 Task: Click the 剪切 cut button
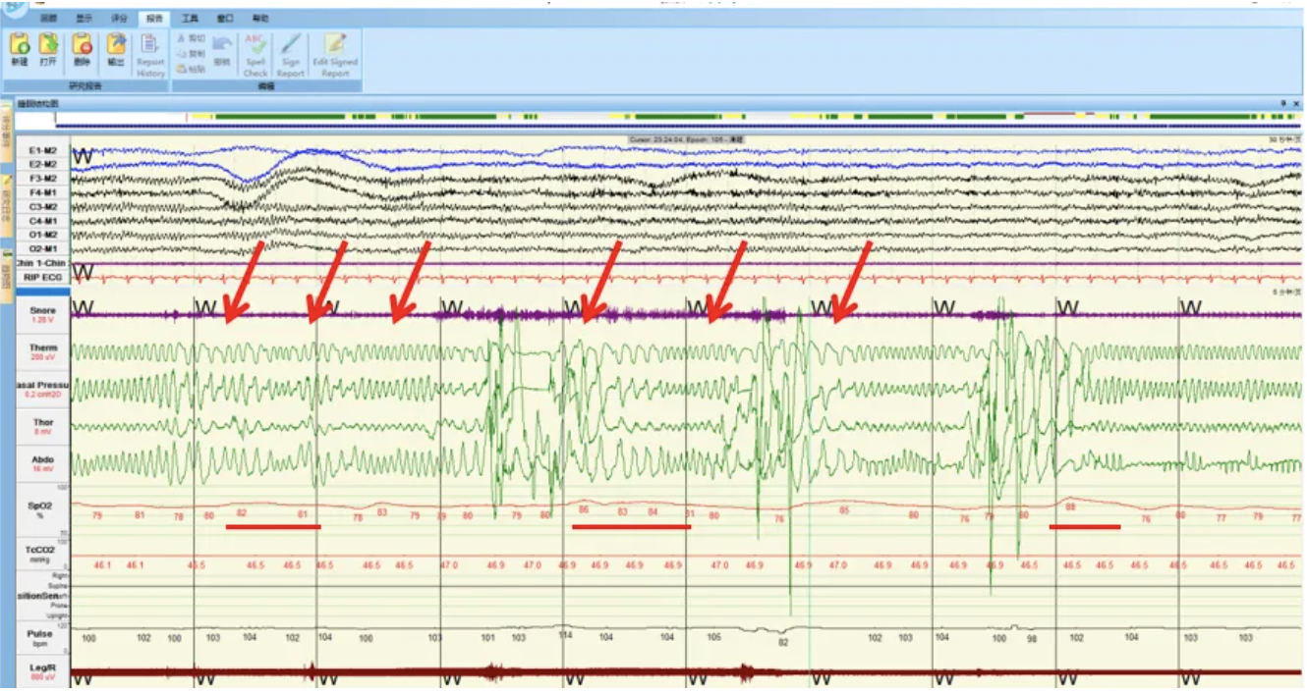click(x=192, y=37)
